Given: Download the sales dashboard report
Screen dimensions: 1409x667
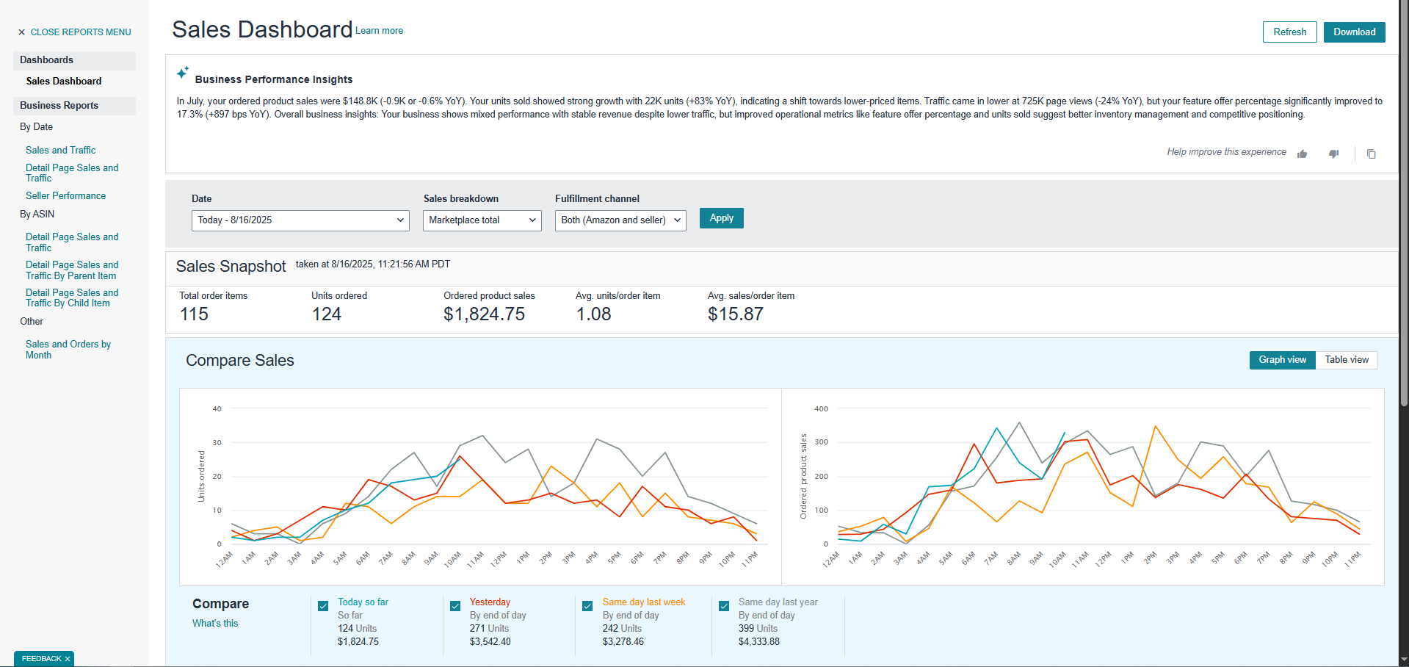Looking at the screenshot, I should click(1354, 32).
